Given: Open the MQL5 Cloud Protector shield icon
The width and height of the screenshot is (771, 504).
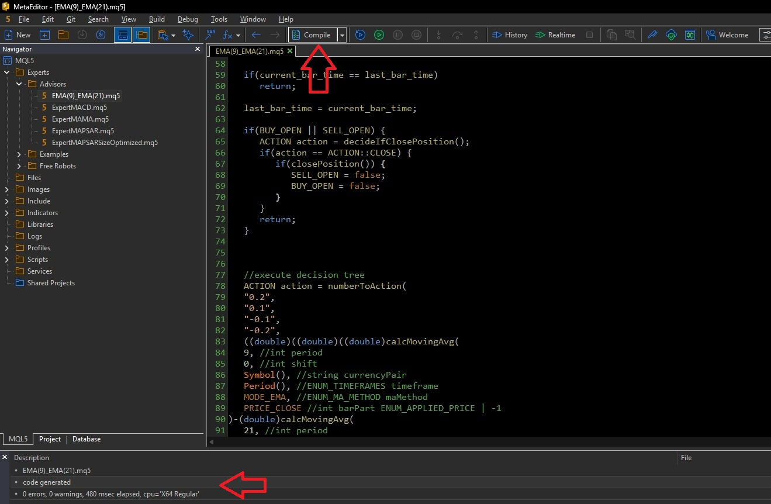Looking at the screenshot, I should tap(671, 35).
